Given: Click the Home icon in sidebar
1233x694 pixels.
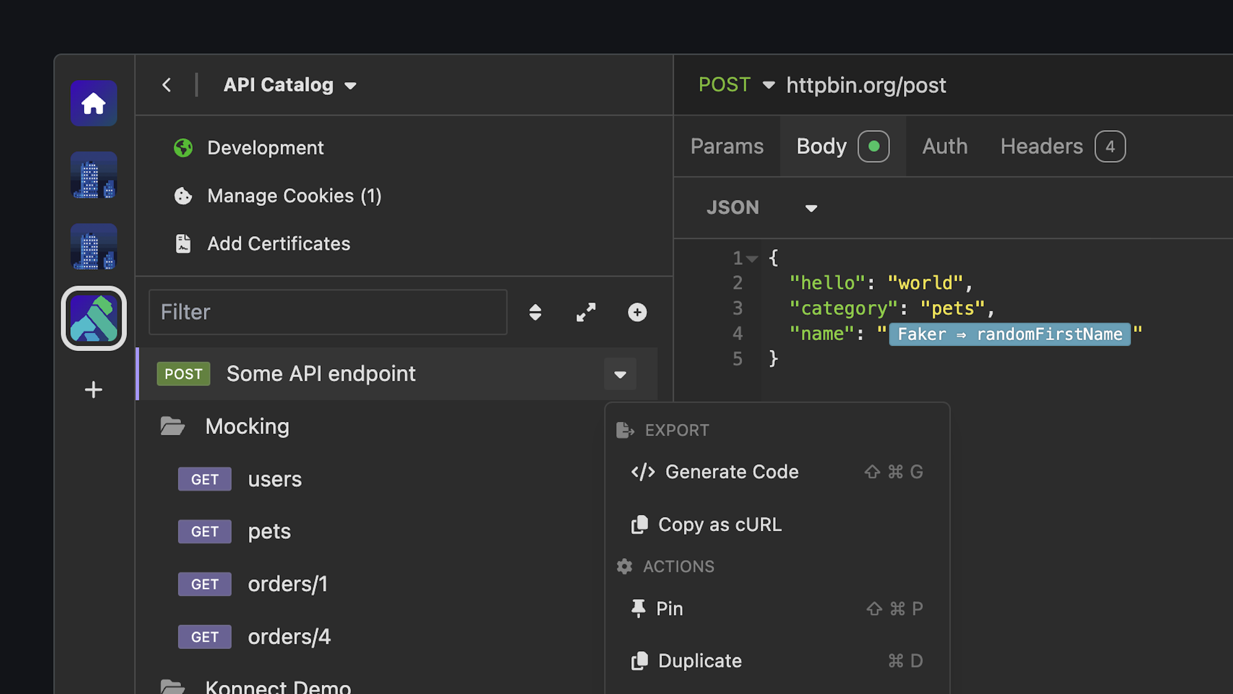Looking at the screenshot, I should pyautogui.click(x=93, y=103).
